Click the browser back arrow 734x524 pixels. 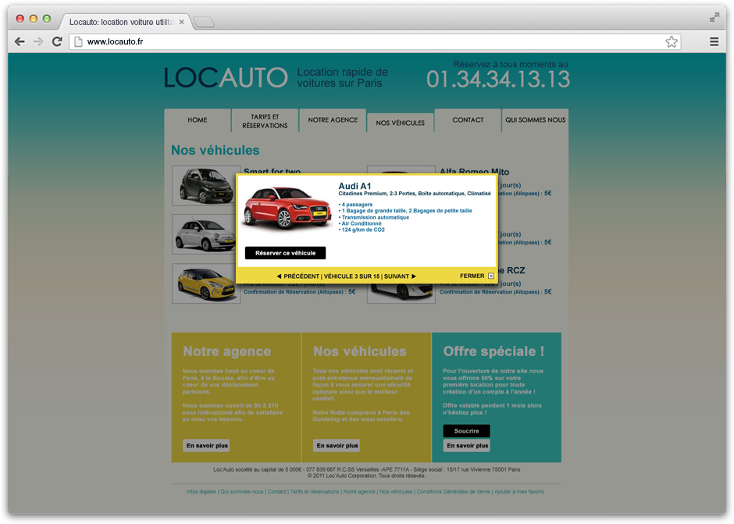pyautogui.click(x=20, y=41)
